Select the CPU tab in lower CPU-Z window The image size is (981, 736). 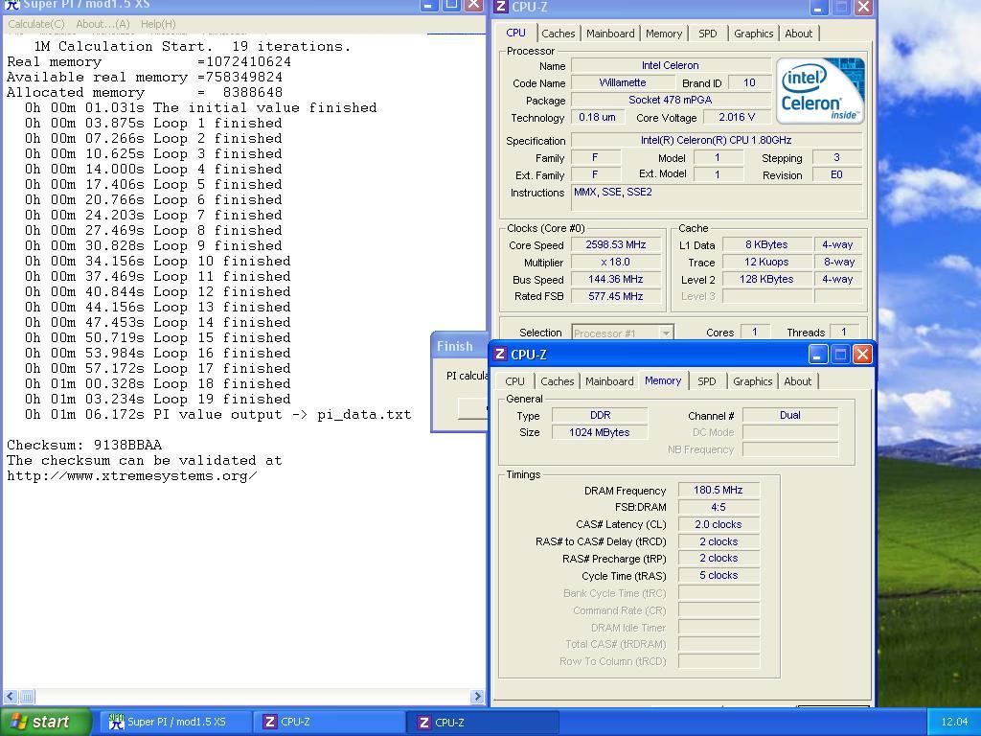pos(514,381)
